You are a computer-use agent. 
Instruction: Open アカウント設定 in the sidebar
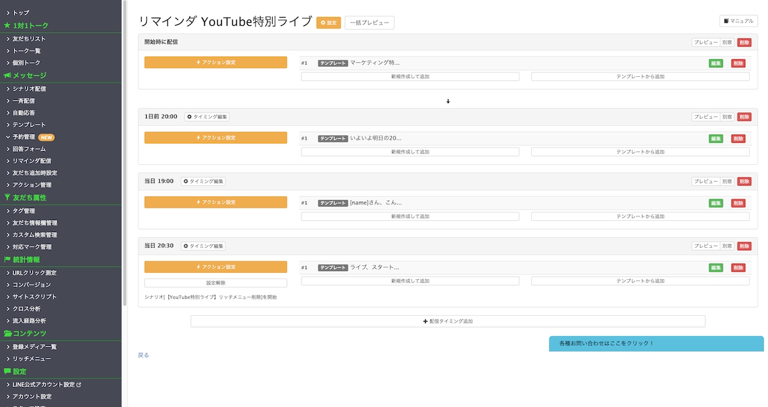tap(32, 396)
